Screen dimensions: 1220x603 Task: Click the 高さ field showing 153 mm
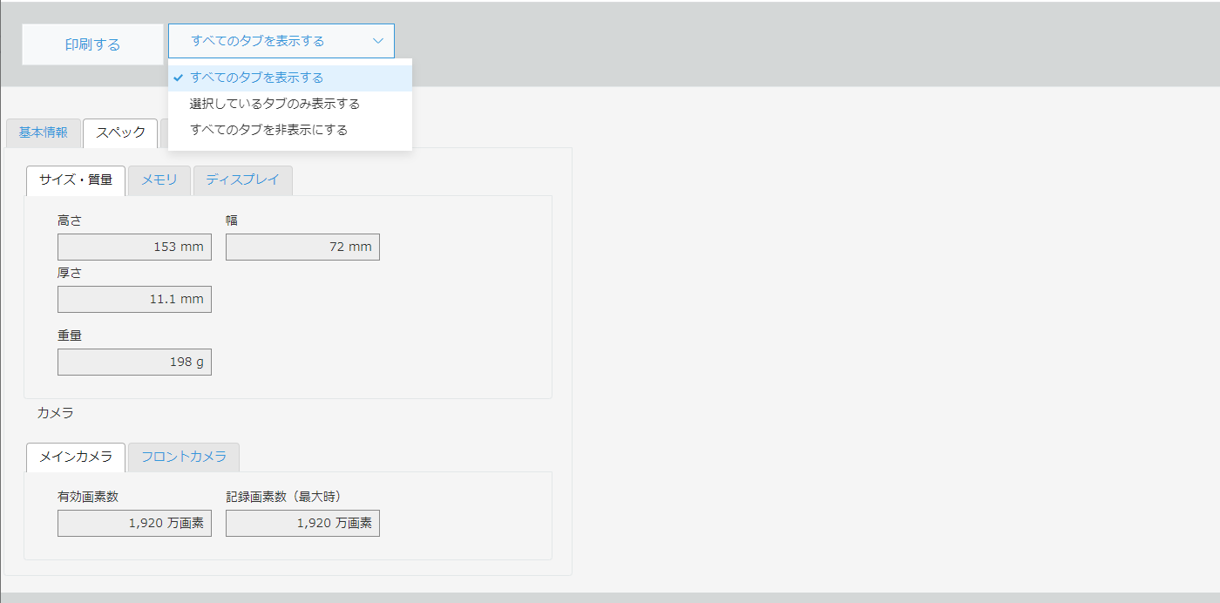coord(134,247)
